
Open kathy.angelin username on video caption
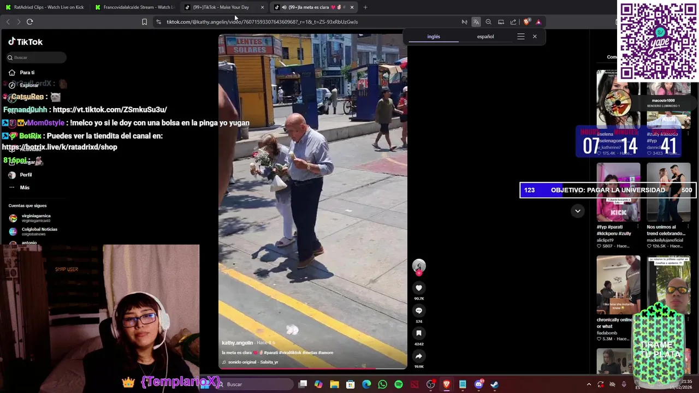pyautogui.click(x=238, y=343)
